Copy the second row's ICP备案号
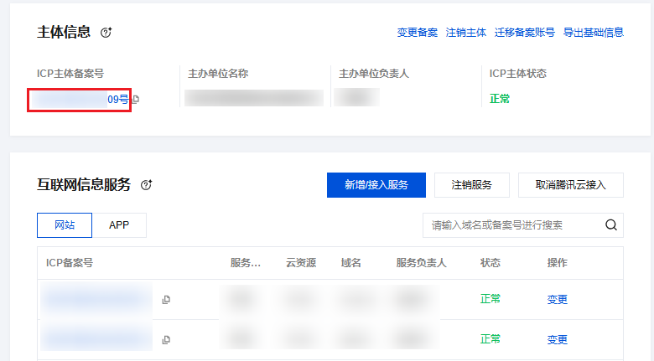Screen dimensions: 654x361 pos(166,340)
